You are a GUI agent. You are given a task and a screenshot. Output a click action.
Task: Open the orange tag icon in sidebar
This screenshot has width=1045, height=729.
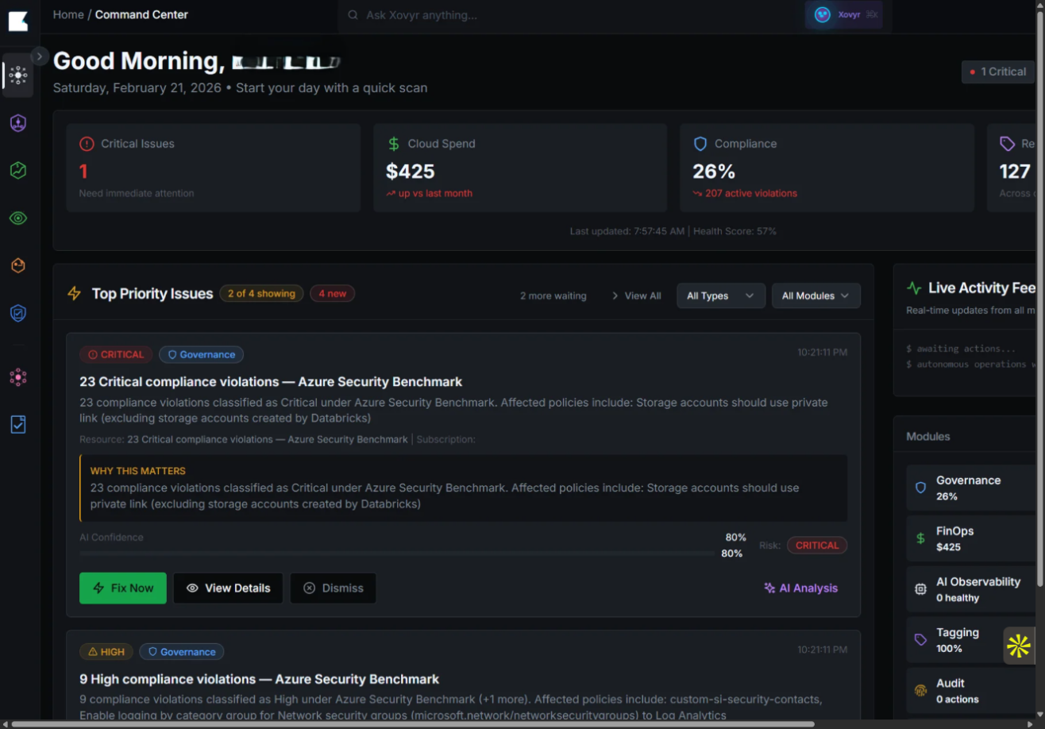18,265
